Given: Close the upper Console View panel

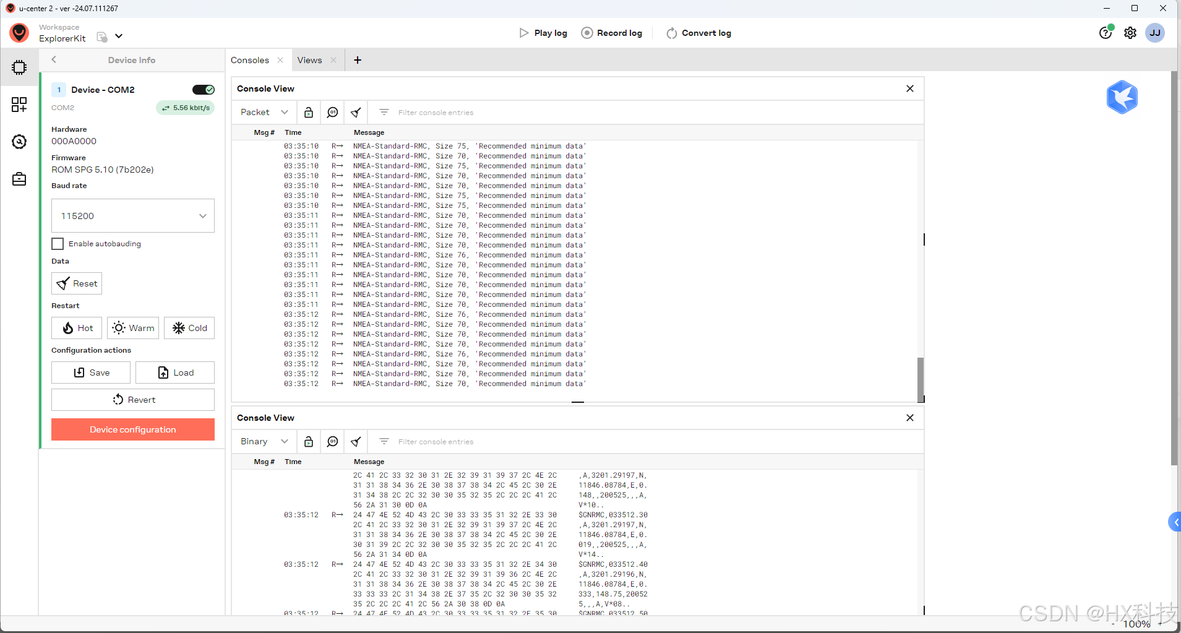Looking at the screenshot, I should tap(910, 88).
